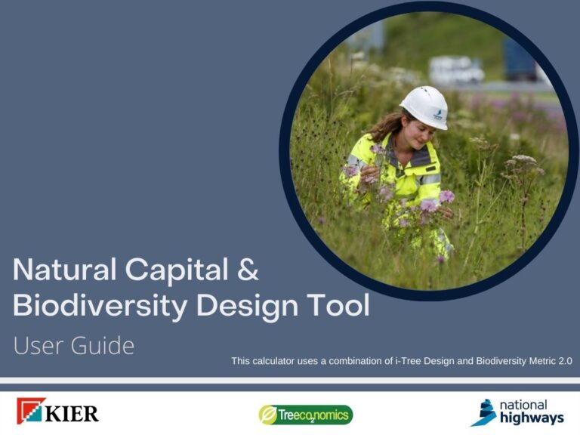Click the National Highways logo
This screenshot has height=435, width=580.
tap(517, 412)
